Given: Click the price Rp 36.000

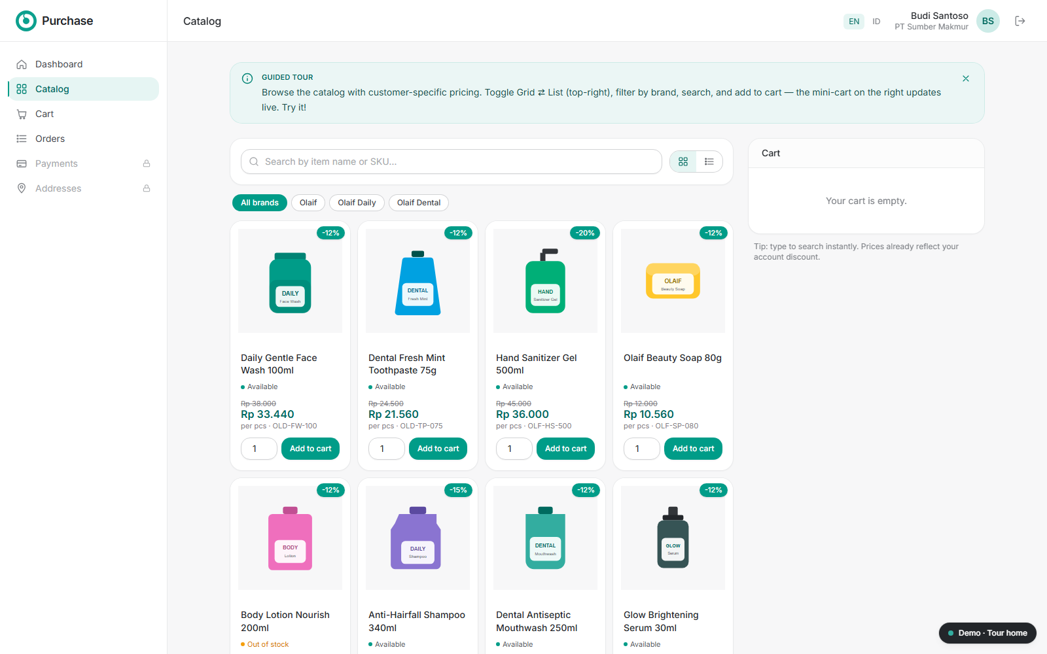Looking at the screenshot, I should point(522,415).
